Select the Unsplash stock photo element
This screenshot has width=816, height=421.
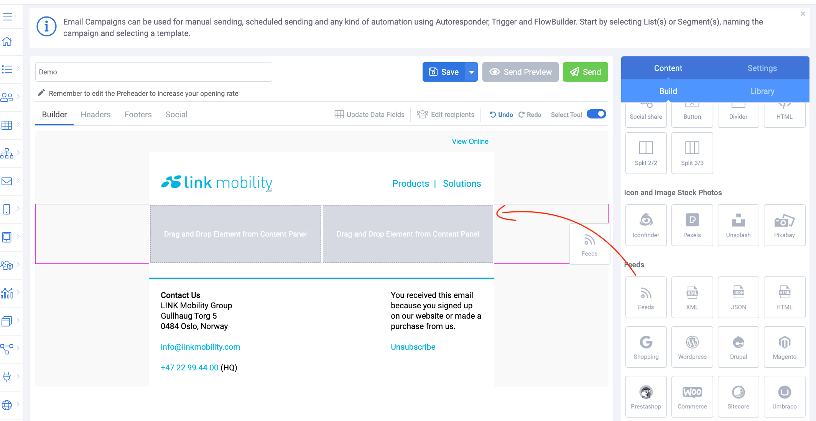[738, 225]
